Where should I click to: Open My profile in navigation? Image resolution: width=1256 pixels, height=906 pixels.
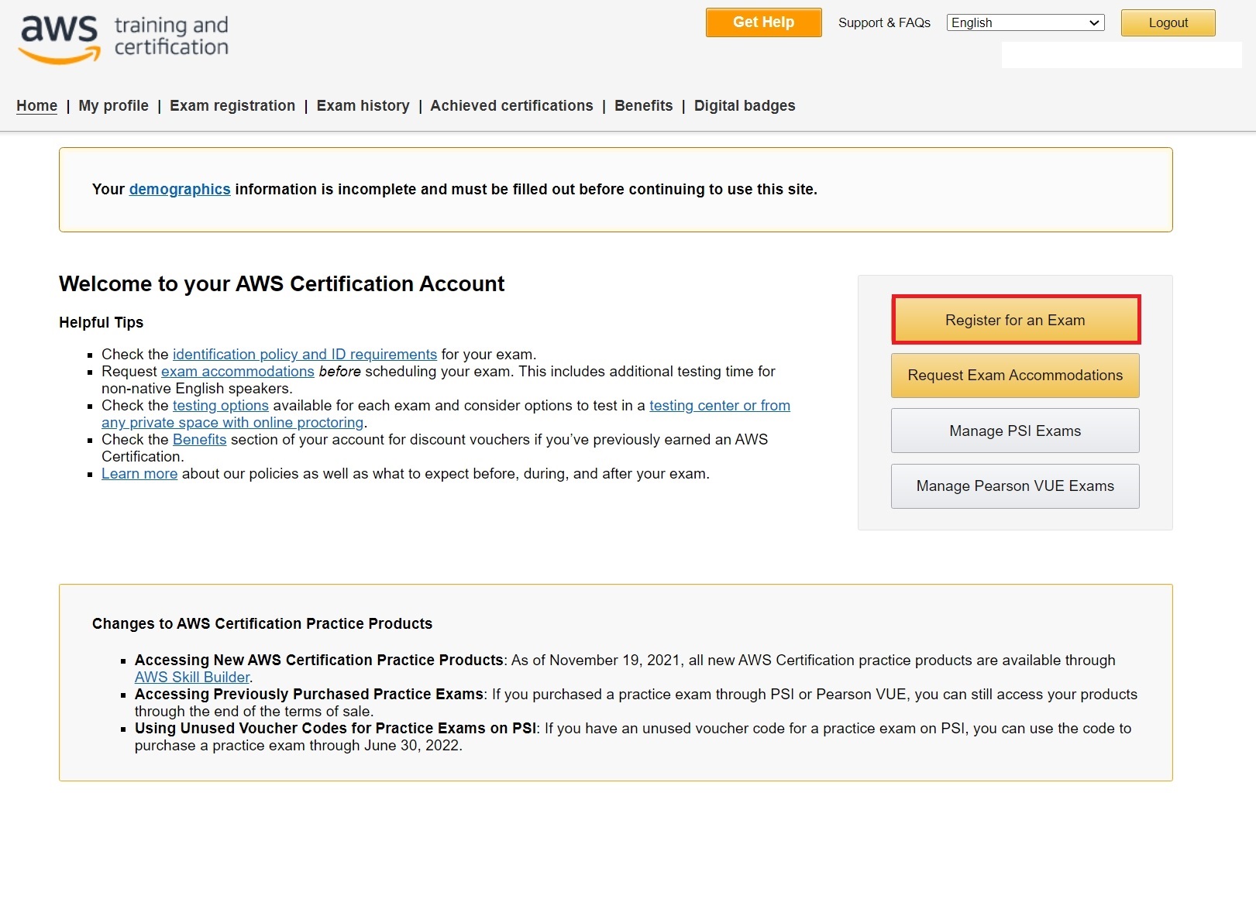pyautogui.click(x=113, y=106)
